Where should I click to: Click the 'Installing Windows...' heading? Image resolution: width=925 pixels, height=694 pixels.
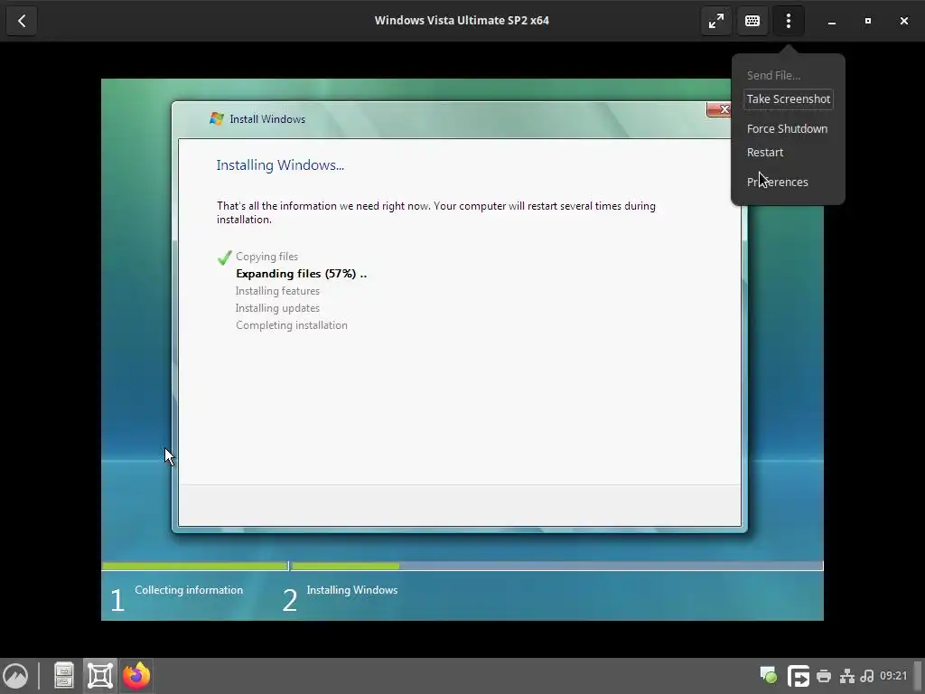[280, 165]
